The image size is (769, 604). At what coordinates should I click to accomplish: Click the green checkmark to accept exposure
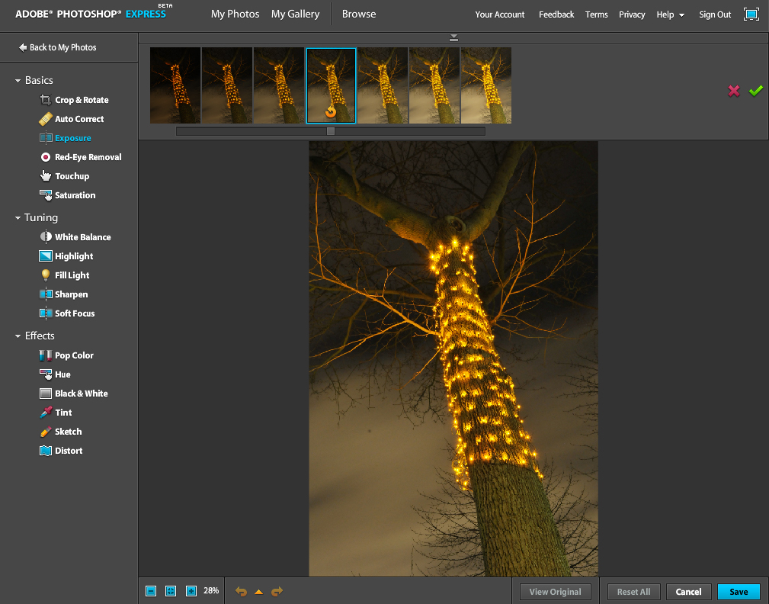(755, 91)
